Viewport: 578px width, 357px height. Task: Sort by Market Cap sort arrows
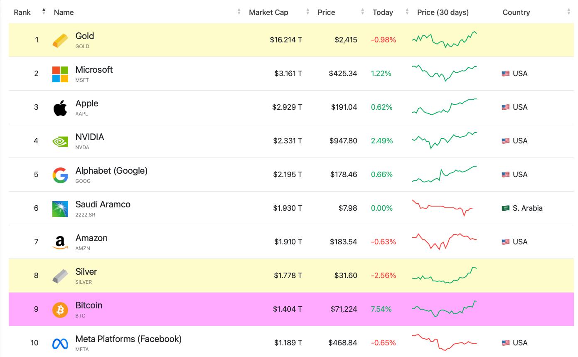tap(307, 12)
